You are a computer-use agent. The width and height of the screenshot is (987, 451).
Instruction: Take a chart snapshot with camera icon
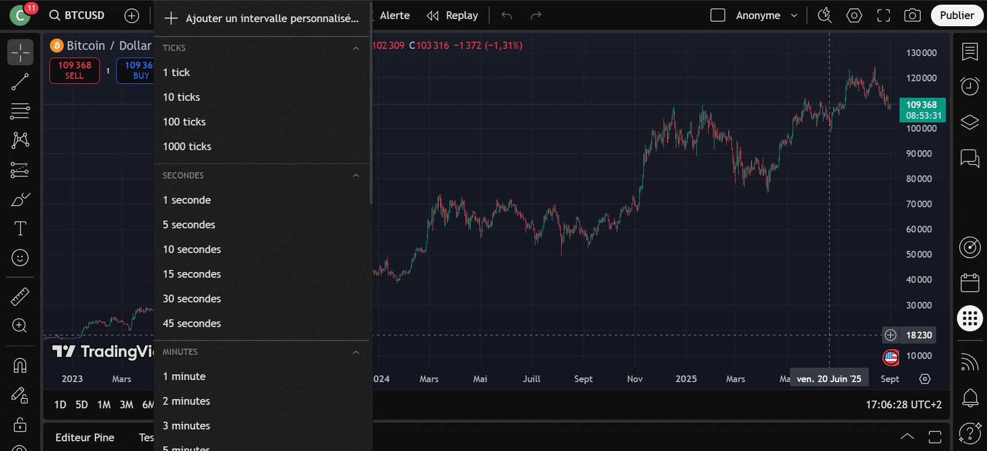(x=912, y=15)
